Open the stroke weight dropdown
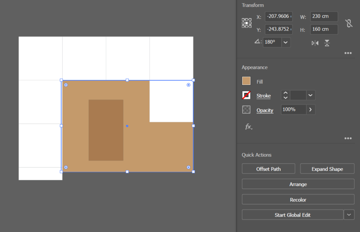The image size is (360, 232). click(310, 95)
